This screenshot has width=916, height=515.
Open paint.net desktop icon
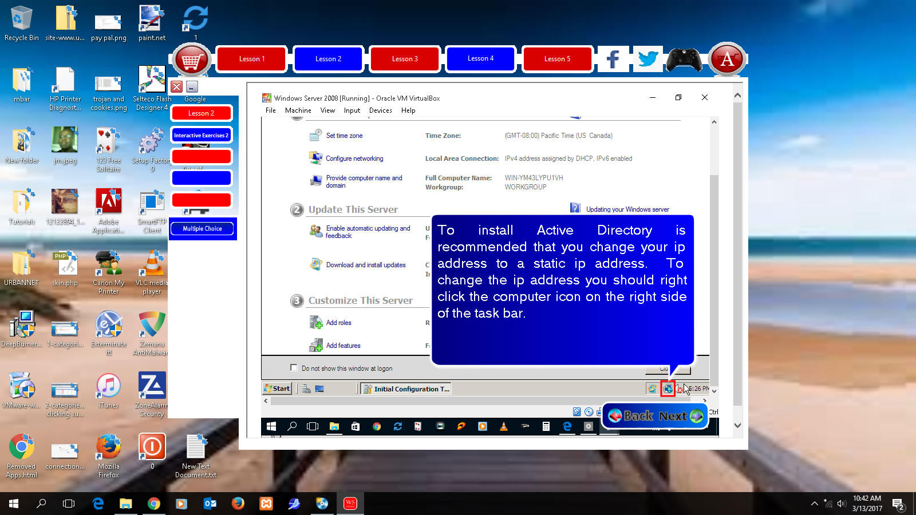tap(152, 23)
